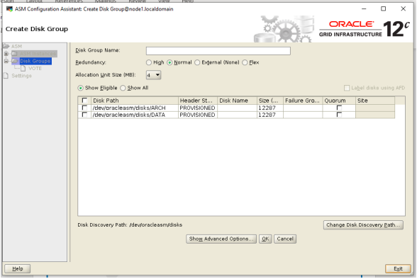Click the Quorum column header
This screenshot has width=417, height=279.
[x=339, y=101]
